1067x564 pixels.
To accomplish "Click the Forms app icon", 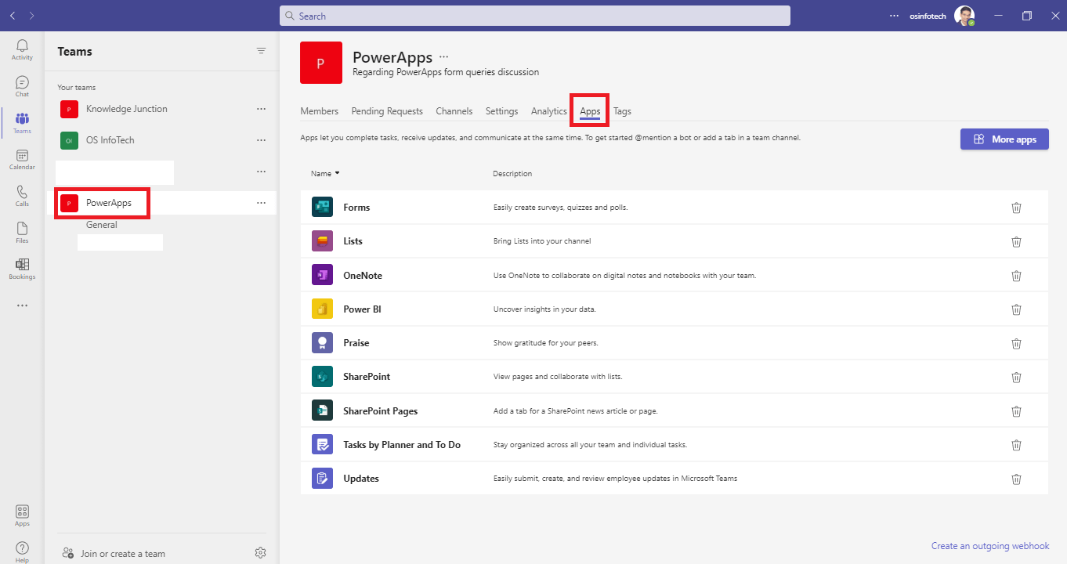I will click(322, 208).
